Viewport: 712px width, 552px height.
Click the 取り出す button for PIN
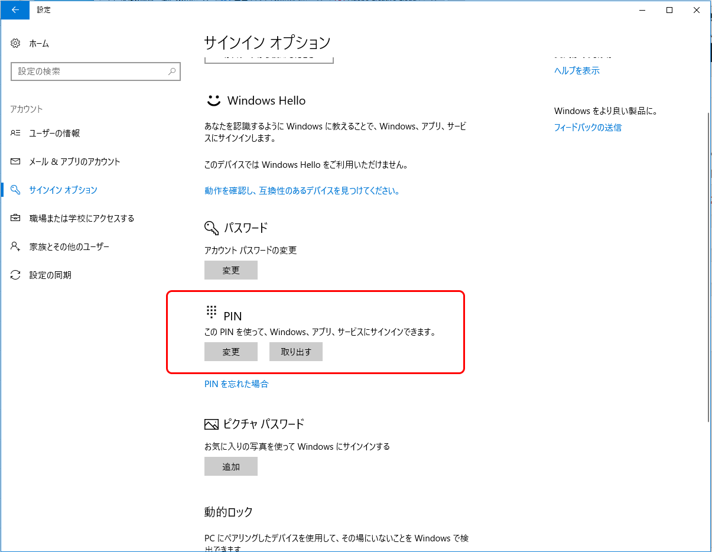coord(296,352)
